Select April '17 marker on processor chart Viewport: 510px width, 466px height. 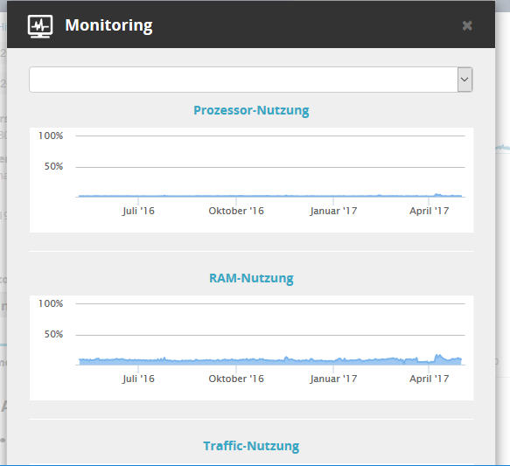pos(429,211)
